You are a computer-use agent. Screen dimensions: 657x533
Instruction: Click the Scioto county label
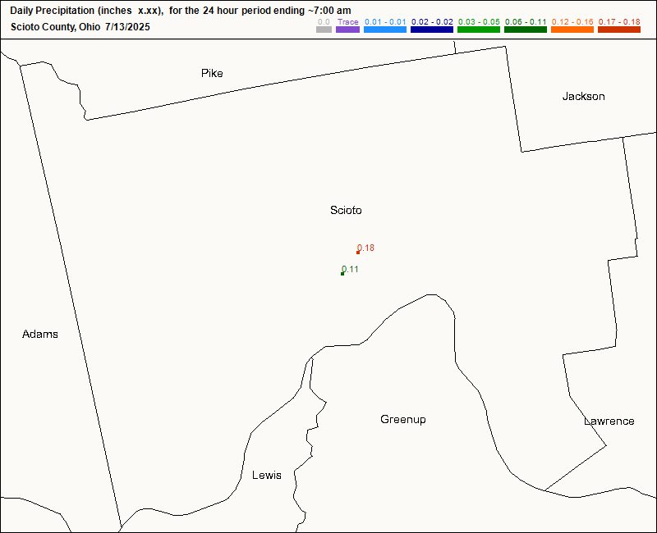pos(346,210)
